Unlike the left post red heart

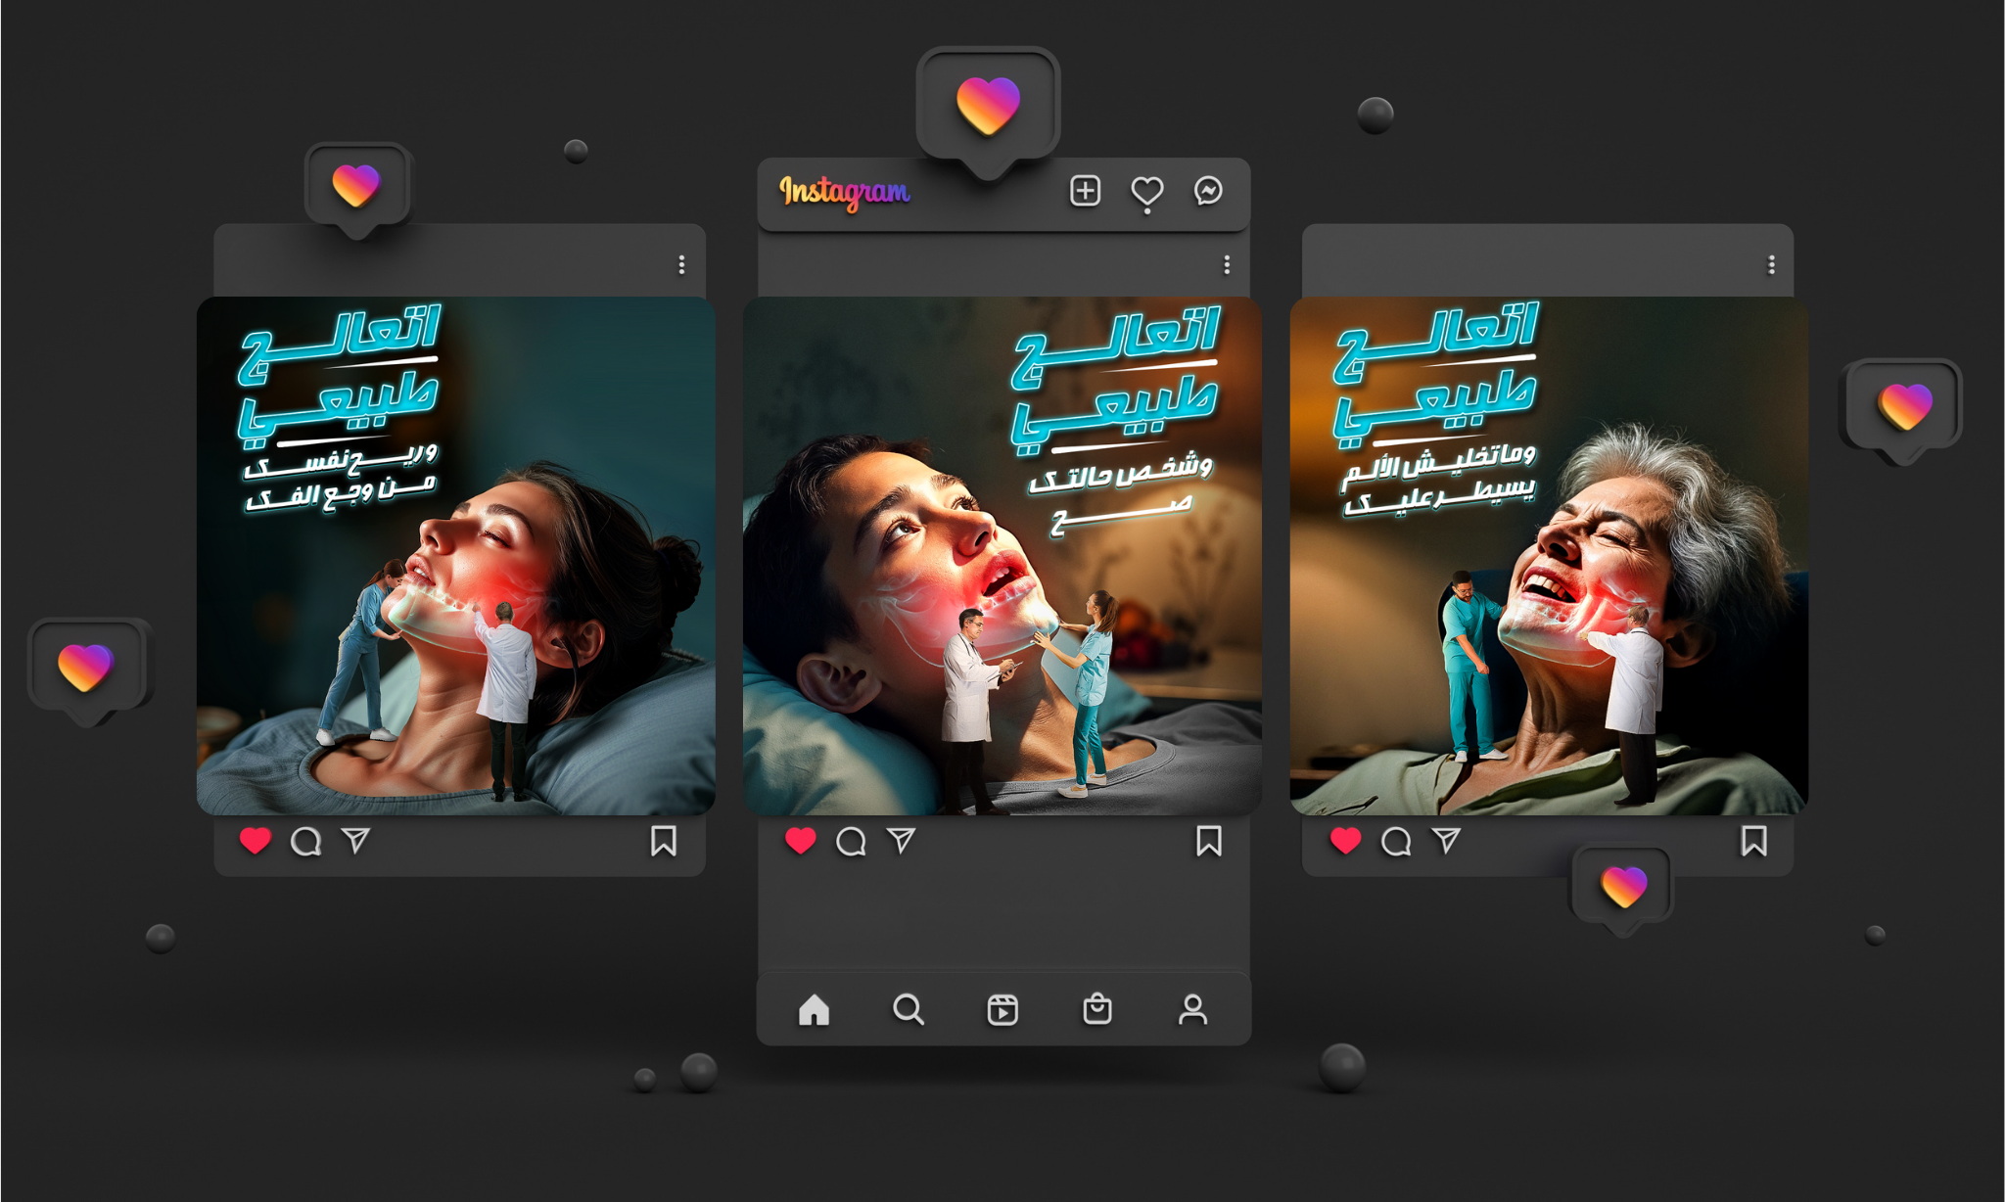pyautogui.click(x=256, y=841)
